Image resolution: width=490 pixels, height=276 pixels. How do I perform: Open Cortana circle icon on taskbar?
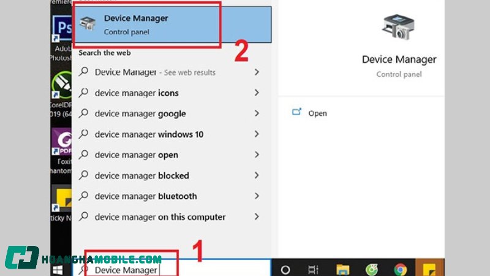(x=285, y=270)
